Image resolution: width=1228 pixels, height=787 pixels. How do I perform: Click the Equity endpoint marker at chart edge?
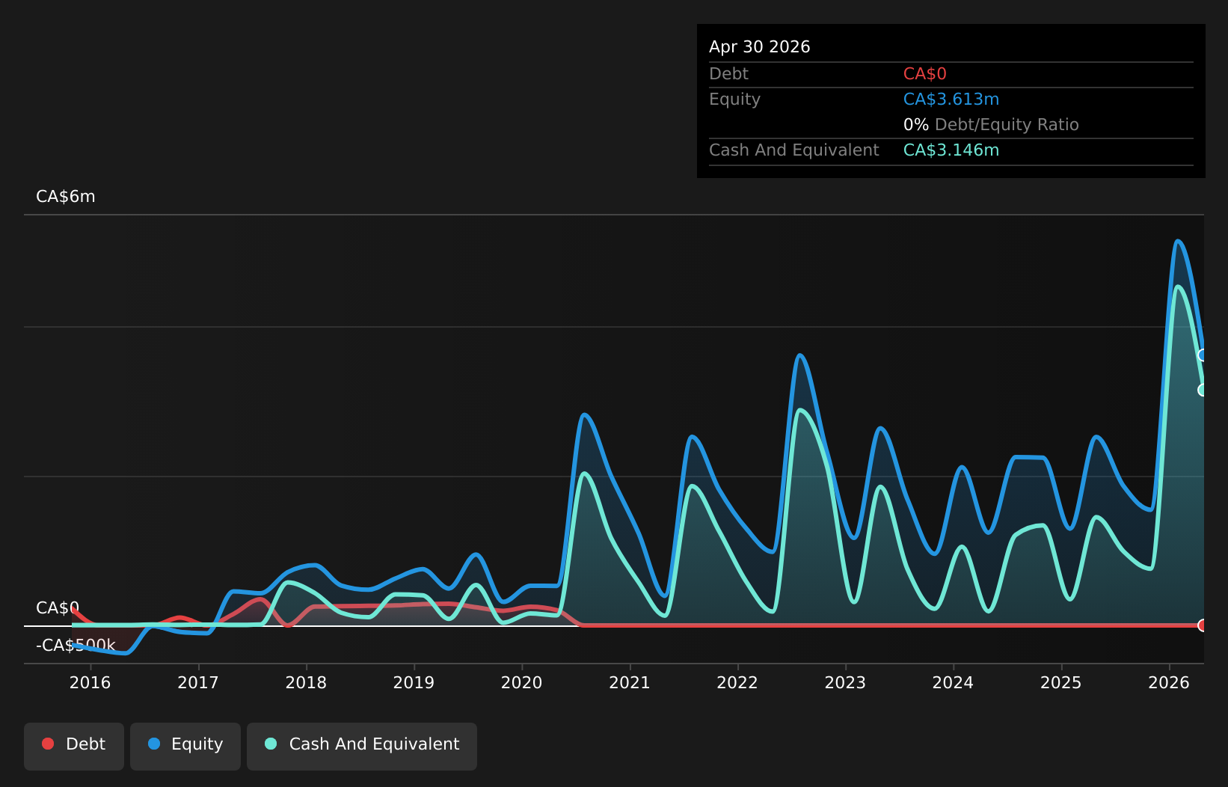pyautogui.click(x=1203, y=355)
